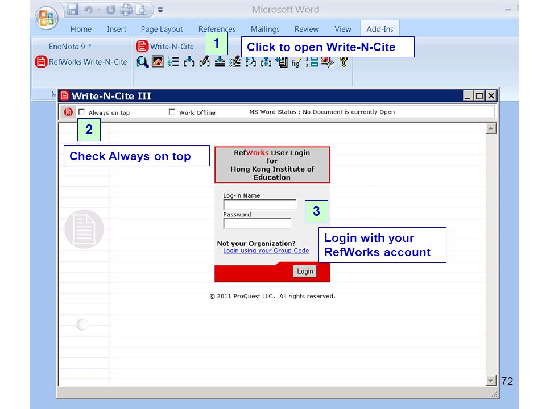Switch to the Insert ribbon tab

(117, 29)
